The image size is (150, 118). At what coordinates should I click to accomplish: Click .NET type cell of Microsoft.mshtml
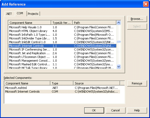pyautogui.click(x=55, y=88)
